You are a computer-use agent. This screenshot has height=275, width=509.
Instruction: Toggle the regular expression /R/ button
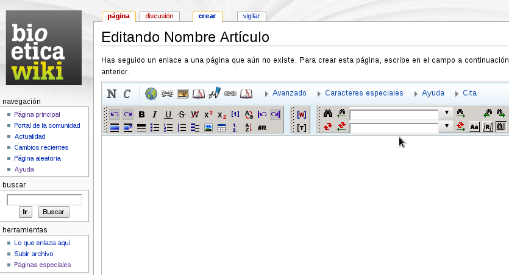click(488, 127)
